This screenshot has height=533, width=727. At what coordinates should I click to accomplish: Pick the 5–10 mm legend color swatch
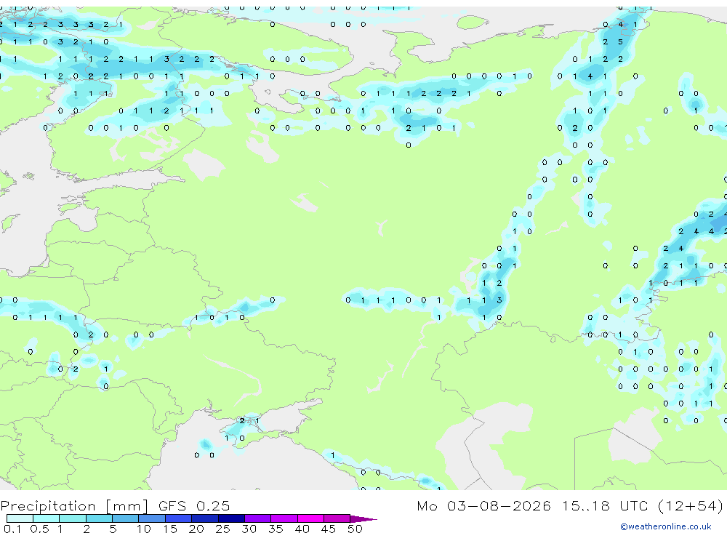[126, 518]
